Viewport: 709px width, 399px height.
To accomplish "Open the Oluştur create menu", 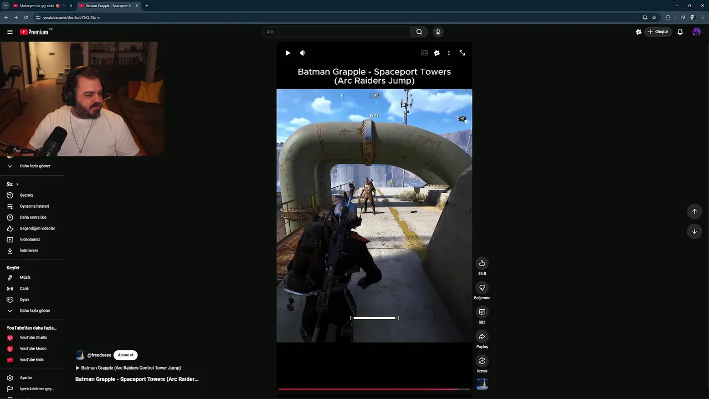I will point(657,32).
